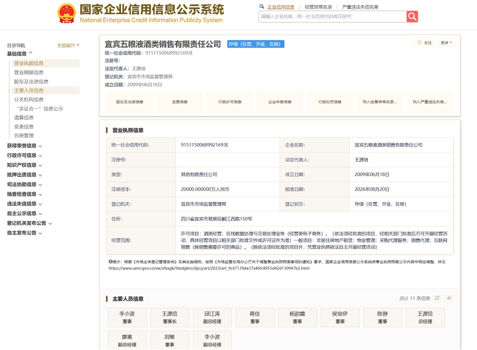Click the samr.gov.cn notice link

point(209,268)
